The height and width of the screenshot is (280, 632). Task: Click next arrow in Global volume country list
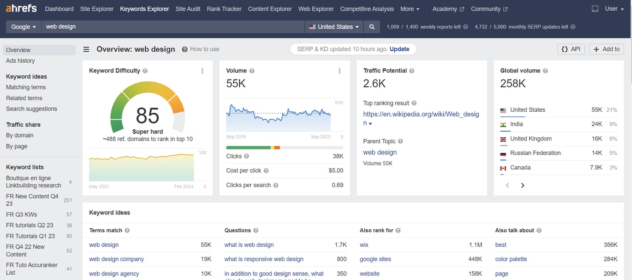pyautogui.click(x=522, y=185)
